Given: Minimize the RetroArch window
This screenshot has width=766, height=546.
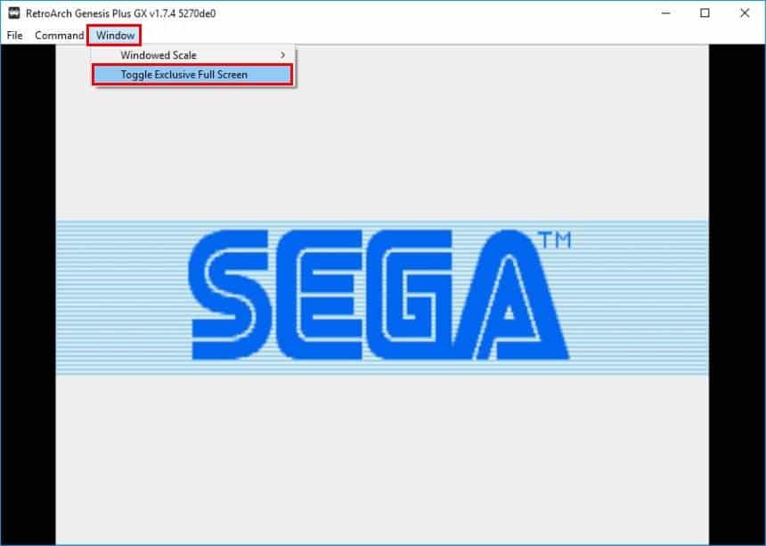Looking at the screenshot, I should click(665, 13).
